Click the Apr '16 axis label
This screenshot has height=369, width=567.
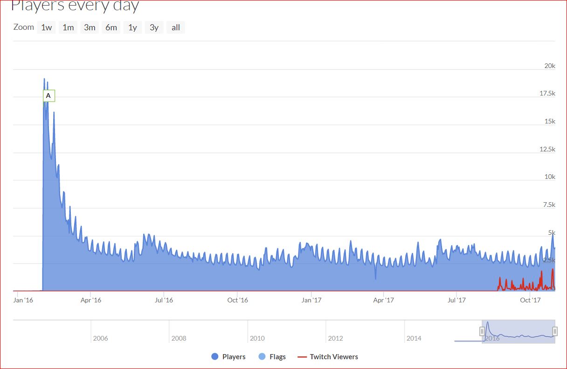tap(91, 300)
